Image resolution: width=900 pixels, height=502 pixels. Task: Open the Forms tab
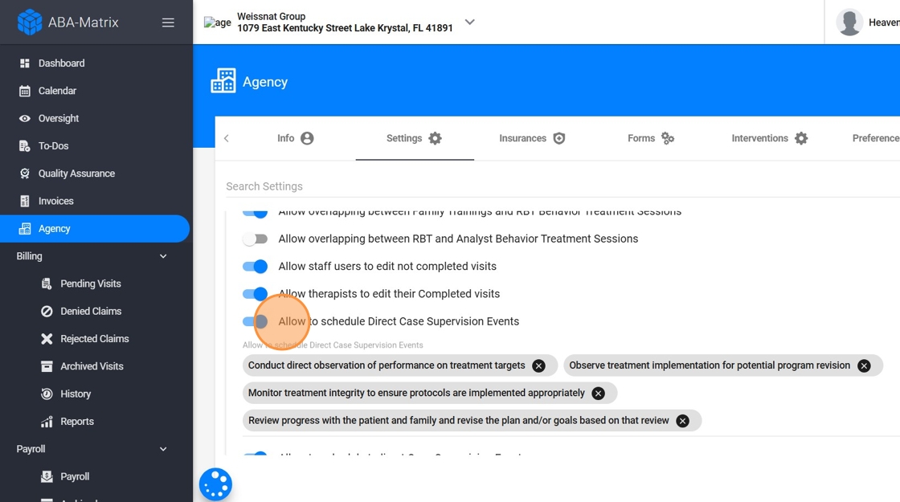[x=651, y=138]
